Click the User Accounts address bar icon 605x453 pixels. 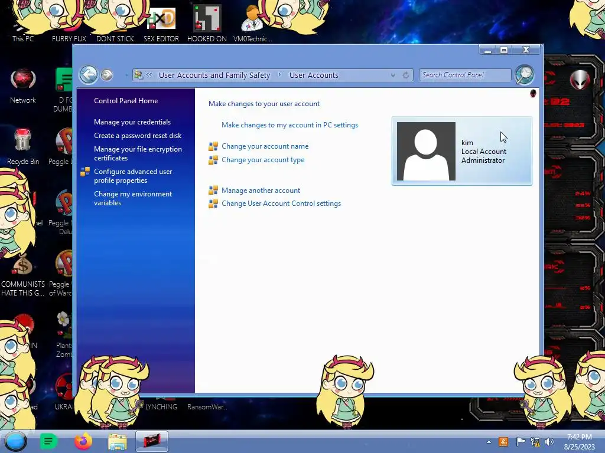pyautogui.click(x=138, y=75)
